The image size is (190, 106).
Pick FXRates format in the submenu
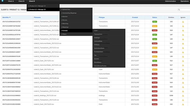[109, 45]
